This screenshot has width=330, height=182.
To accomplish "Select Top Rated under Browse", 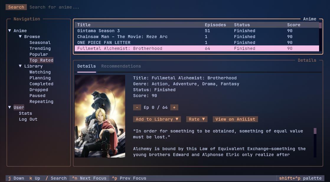I will (41, 60).
